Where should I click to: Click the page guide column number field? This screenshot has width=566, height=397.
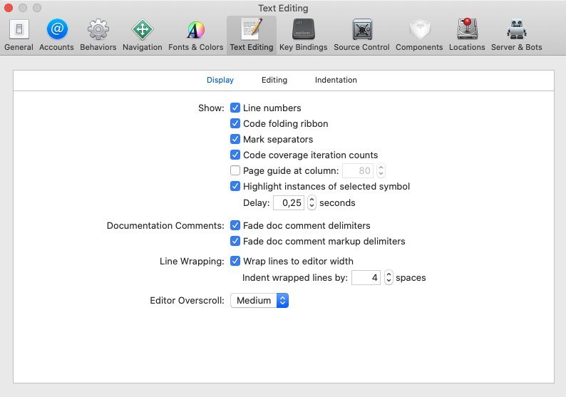coord(358,170)
